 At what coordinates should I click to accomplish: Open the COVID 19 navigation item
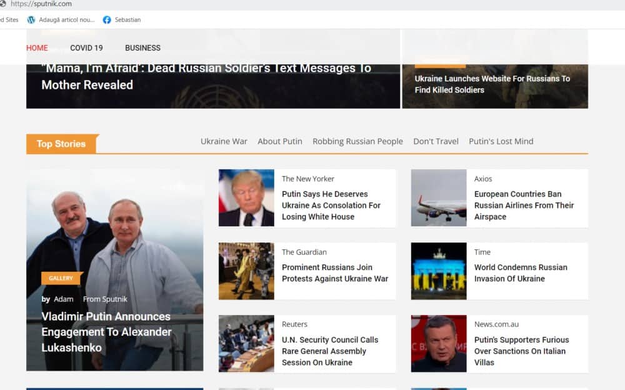point(86,48)
